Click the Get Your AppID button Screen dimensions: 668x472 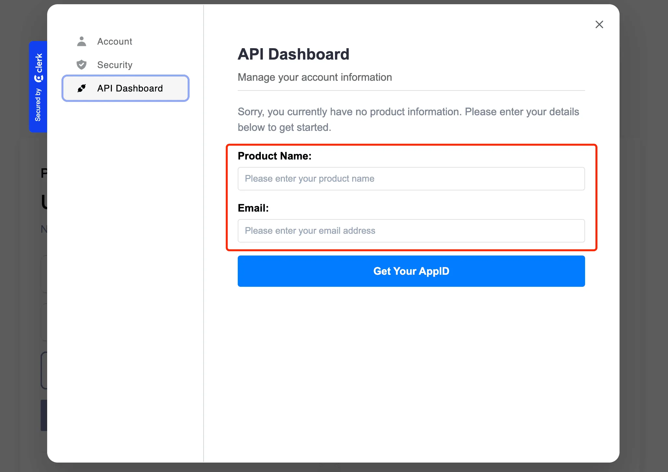[x=411, y=271]
